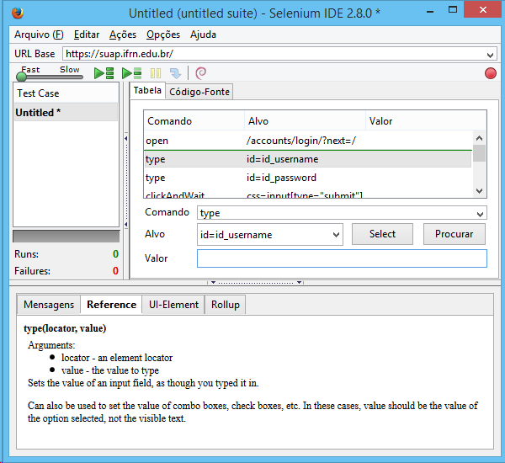Switch to the Código-Fonte tab
This screenshot has width=505, height=463.
[199, 92]
